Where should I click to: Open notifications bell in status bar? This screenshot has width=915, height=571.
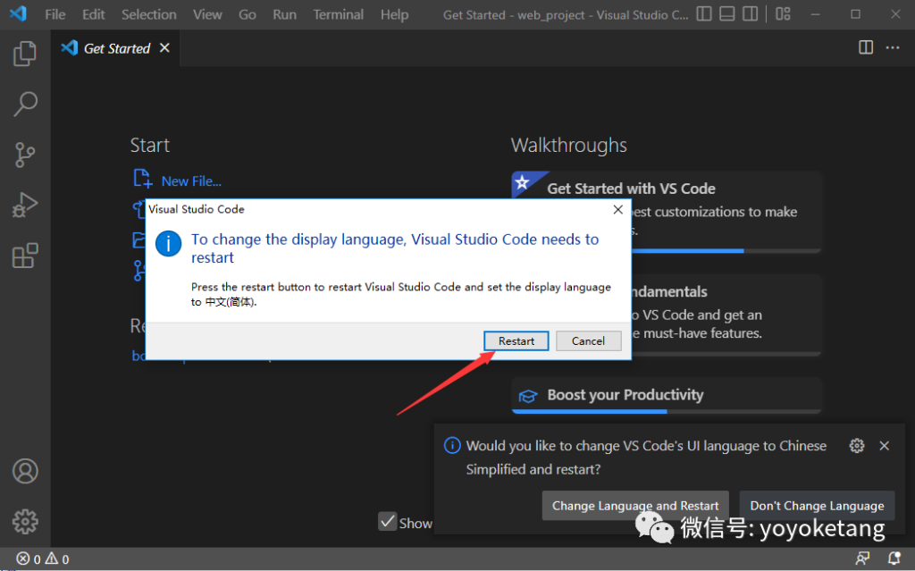[x=894, y=558]
